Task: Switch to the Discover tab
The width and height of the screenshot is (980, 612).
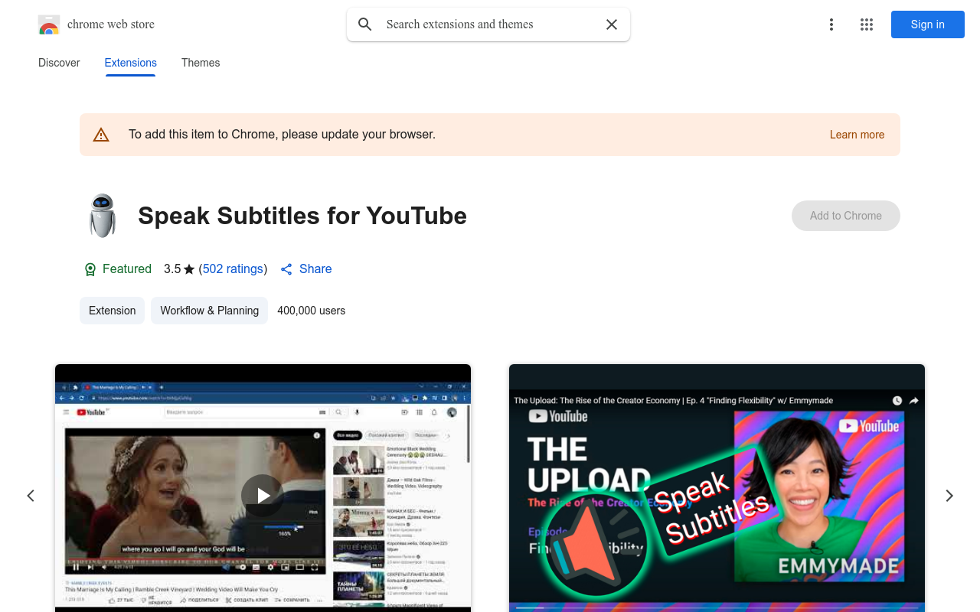Action: point(59,63)
